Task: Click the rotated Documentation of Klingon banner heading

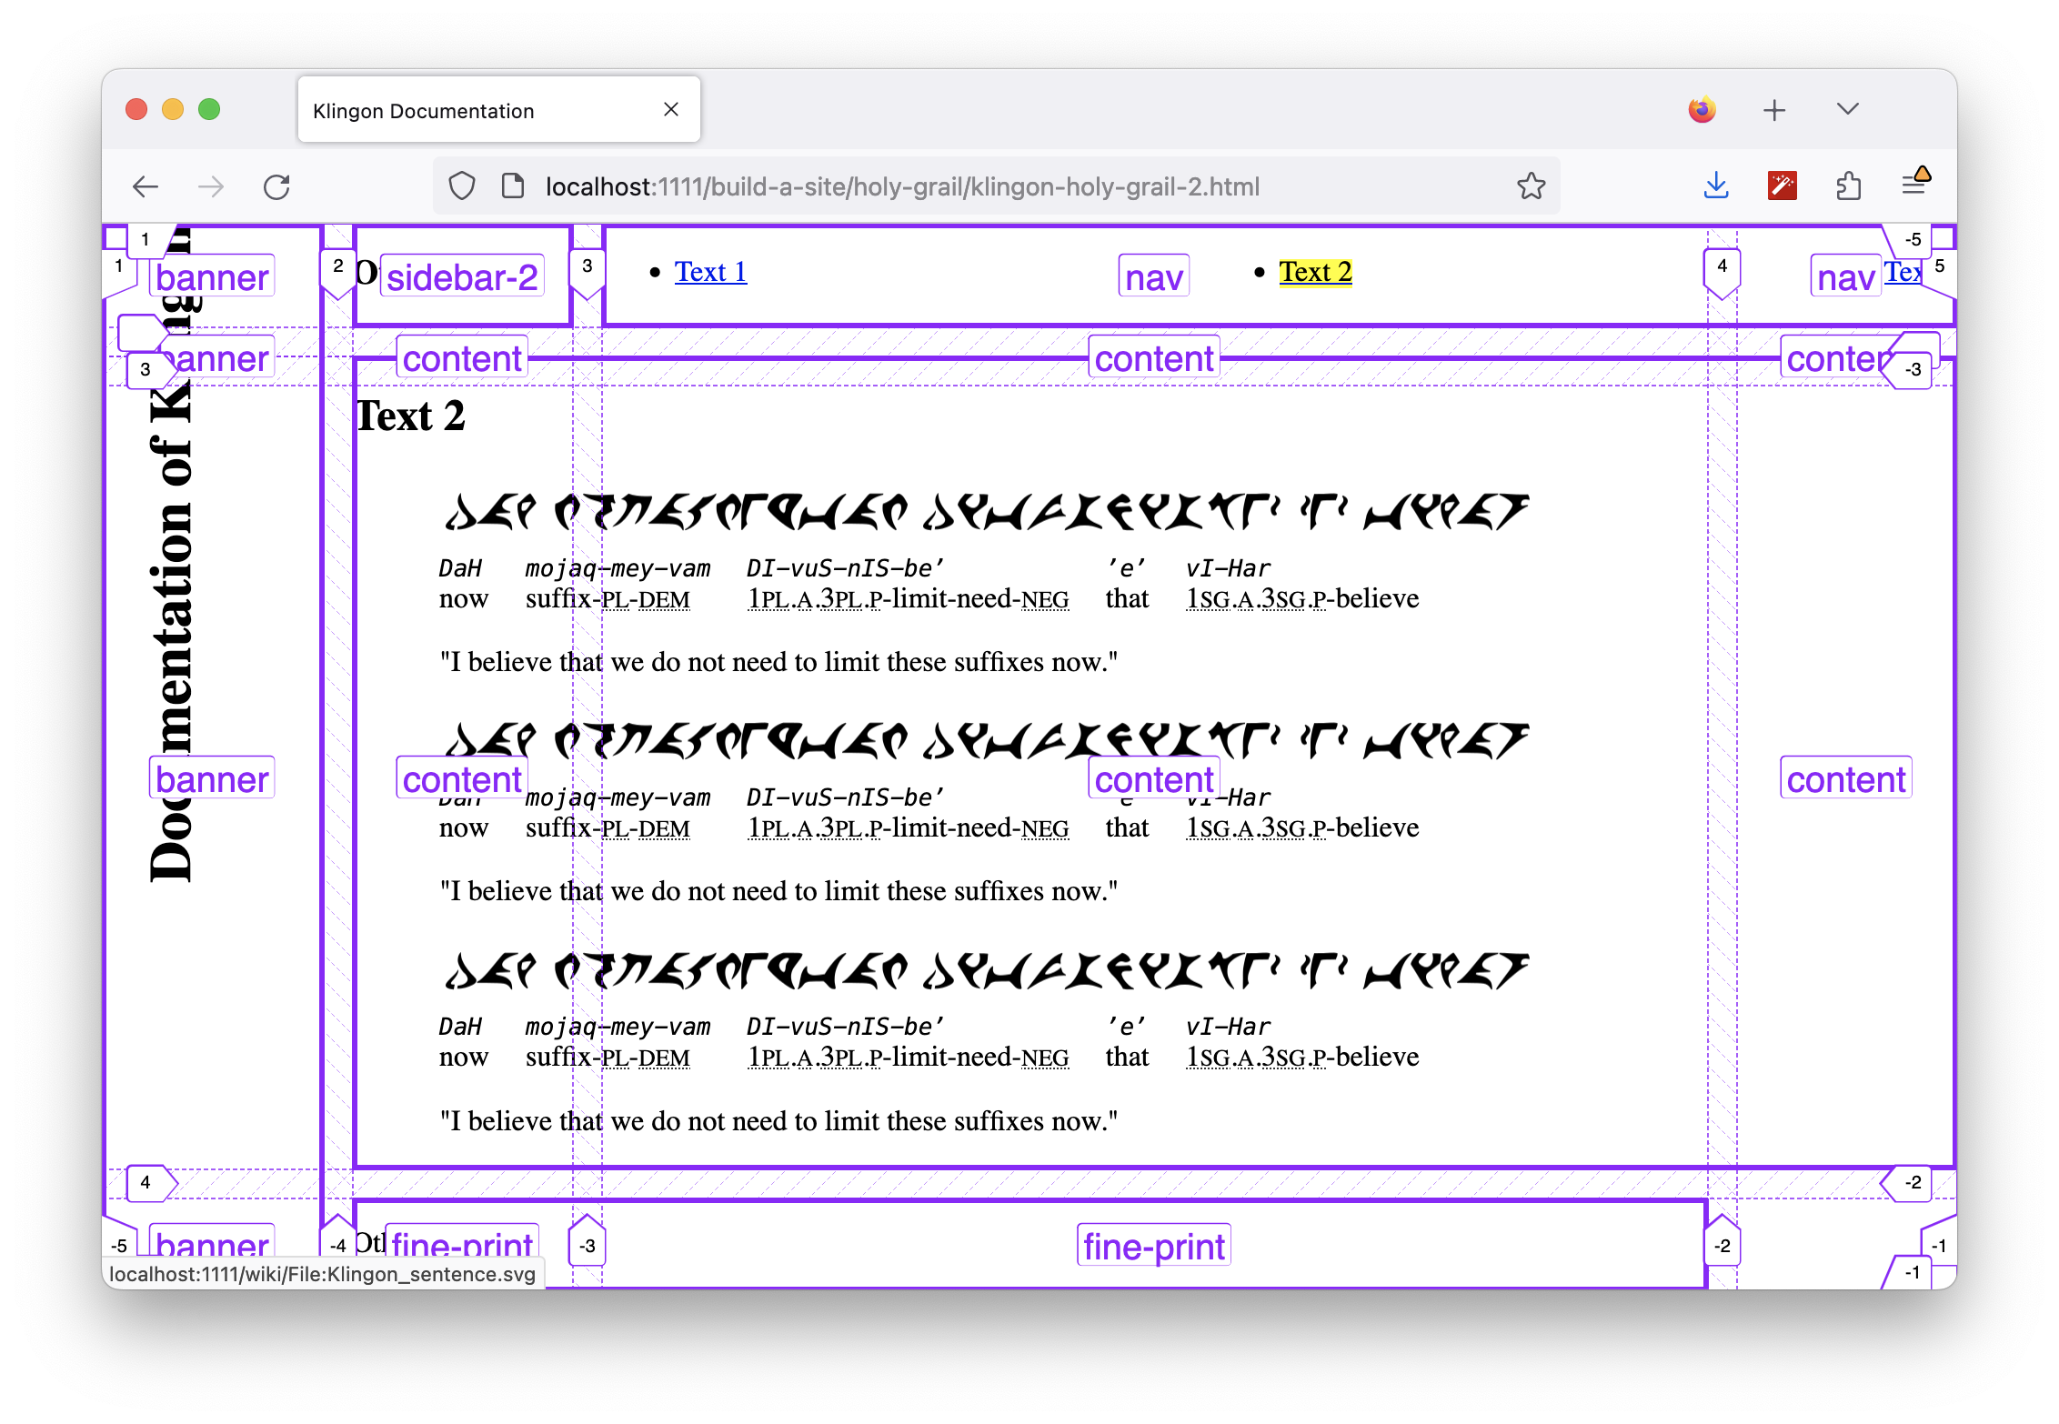Action: tap(171, 555)
